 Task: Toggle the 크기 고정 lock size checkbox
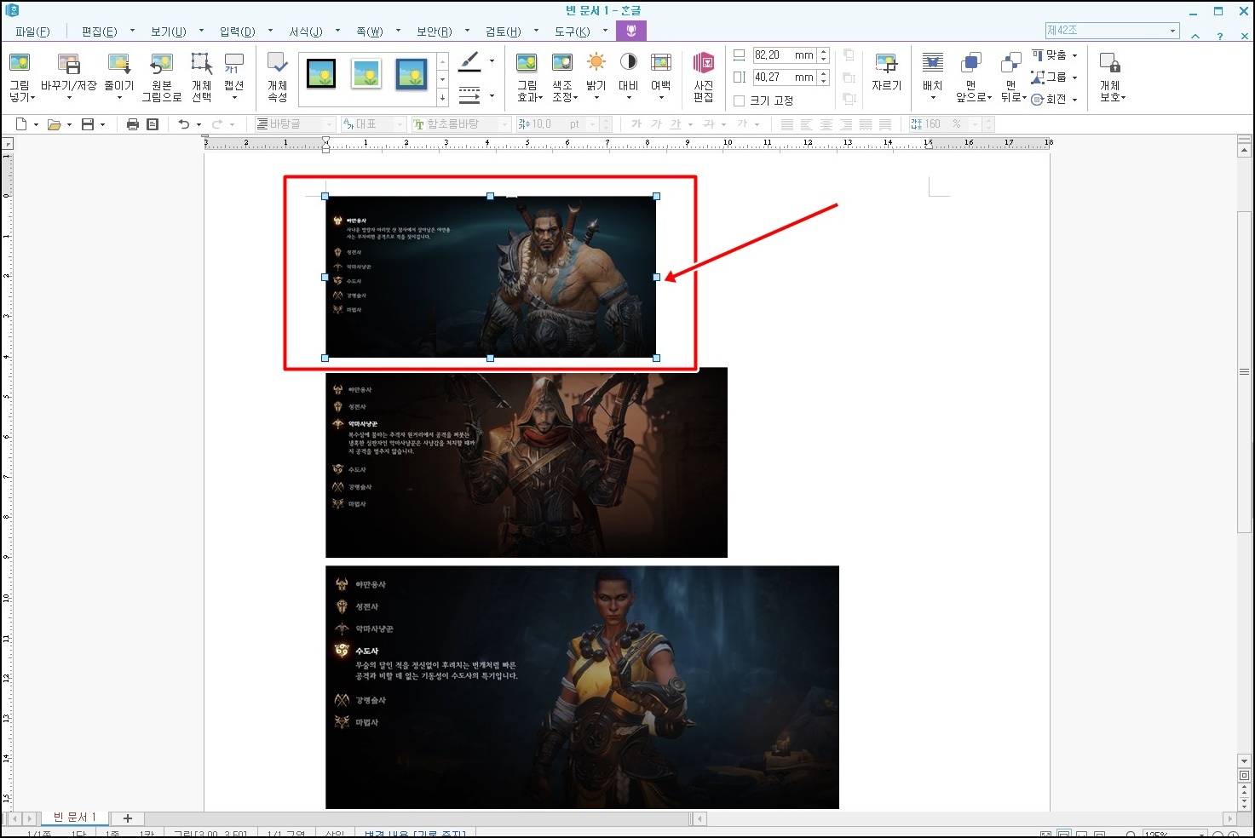[x=740, y=100]
